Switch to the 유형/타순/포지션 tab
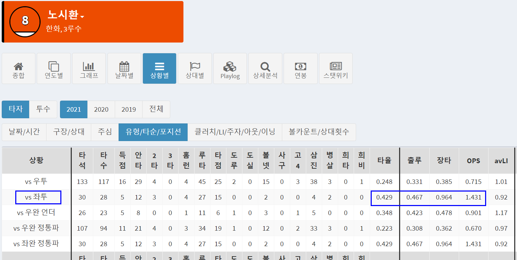Screen dimensions: 517x260 click(153, 132)
